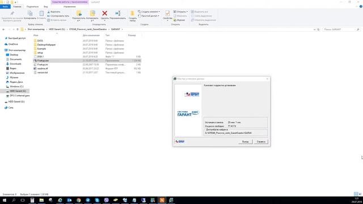Click the Выход button in the installer dialog

coord(245,142)
